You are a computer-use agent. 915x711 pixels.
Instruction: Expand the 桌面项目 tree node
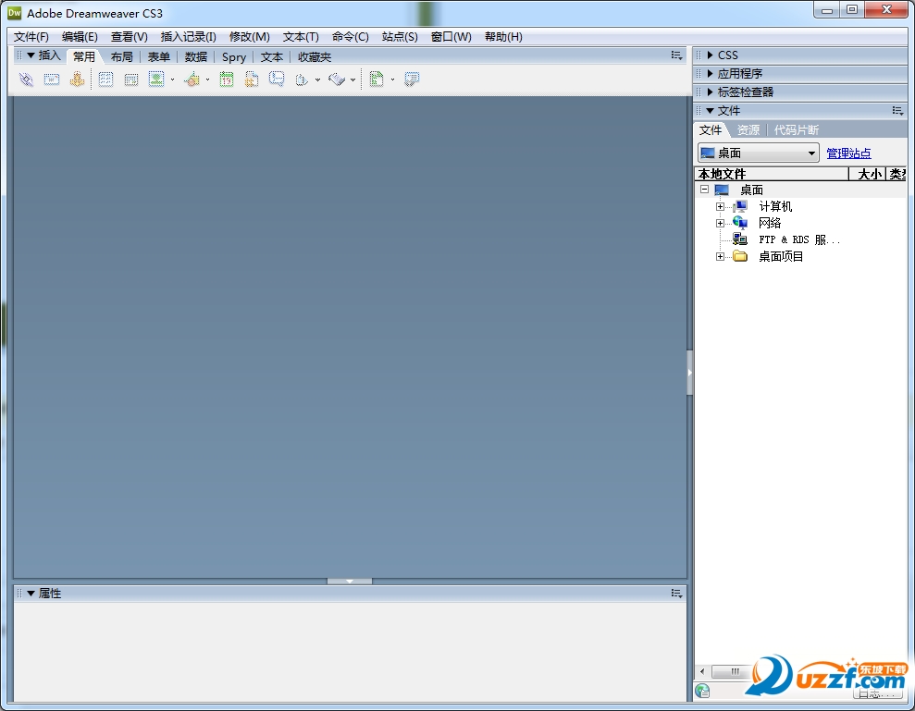click(x=720, y=257)
